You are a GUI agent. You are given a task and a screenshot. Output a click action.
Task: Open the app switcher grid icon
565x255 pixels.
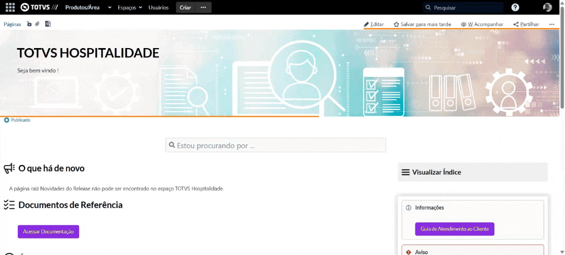tap(10, 7)
